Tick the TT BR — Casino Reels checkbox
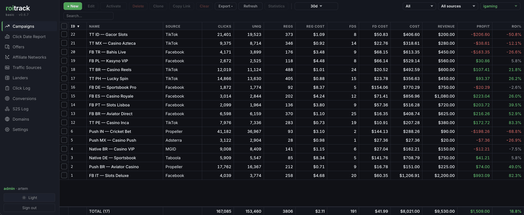This screenshot has height=215, width=524. pyautogui.click(x=64, y=70)
